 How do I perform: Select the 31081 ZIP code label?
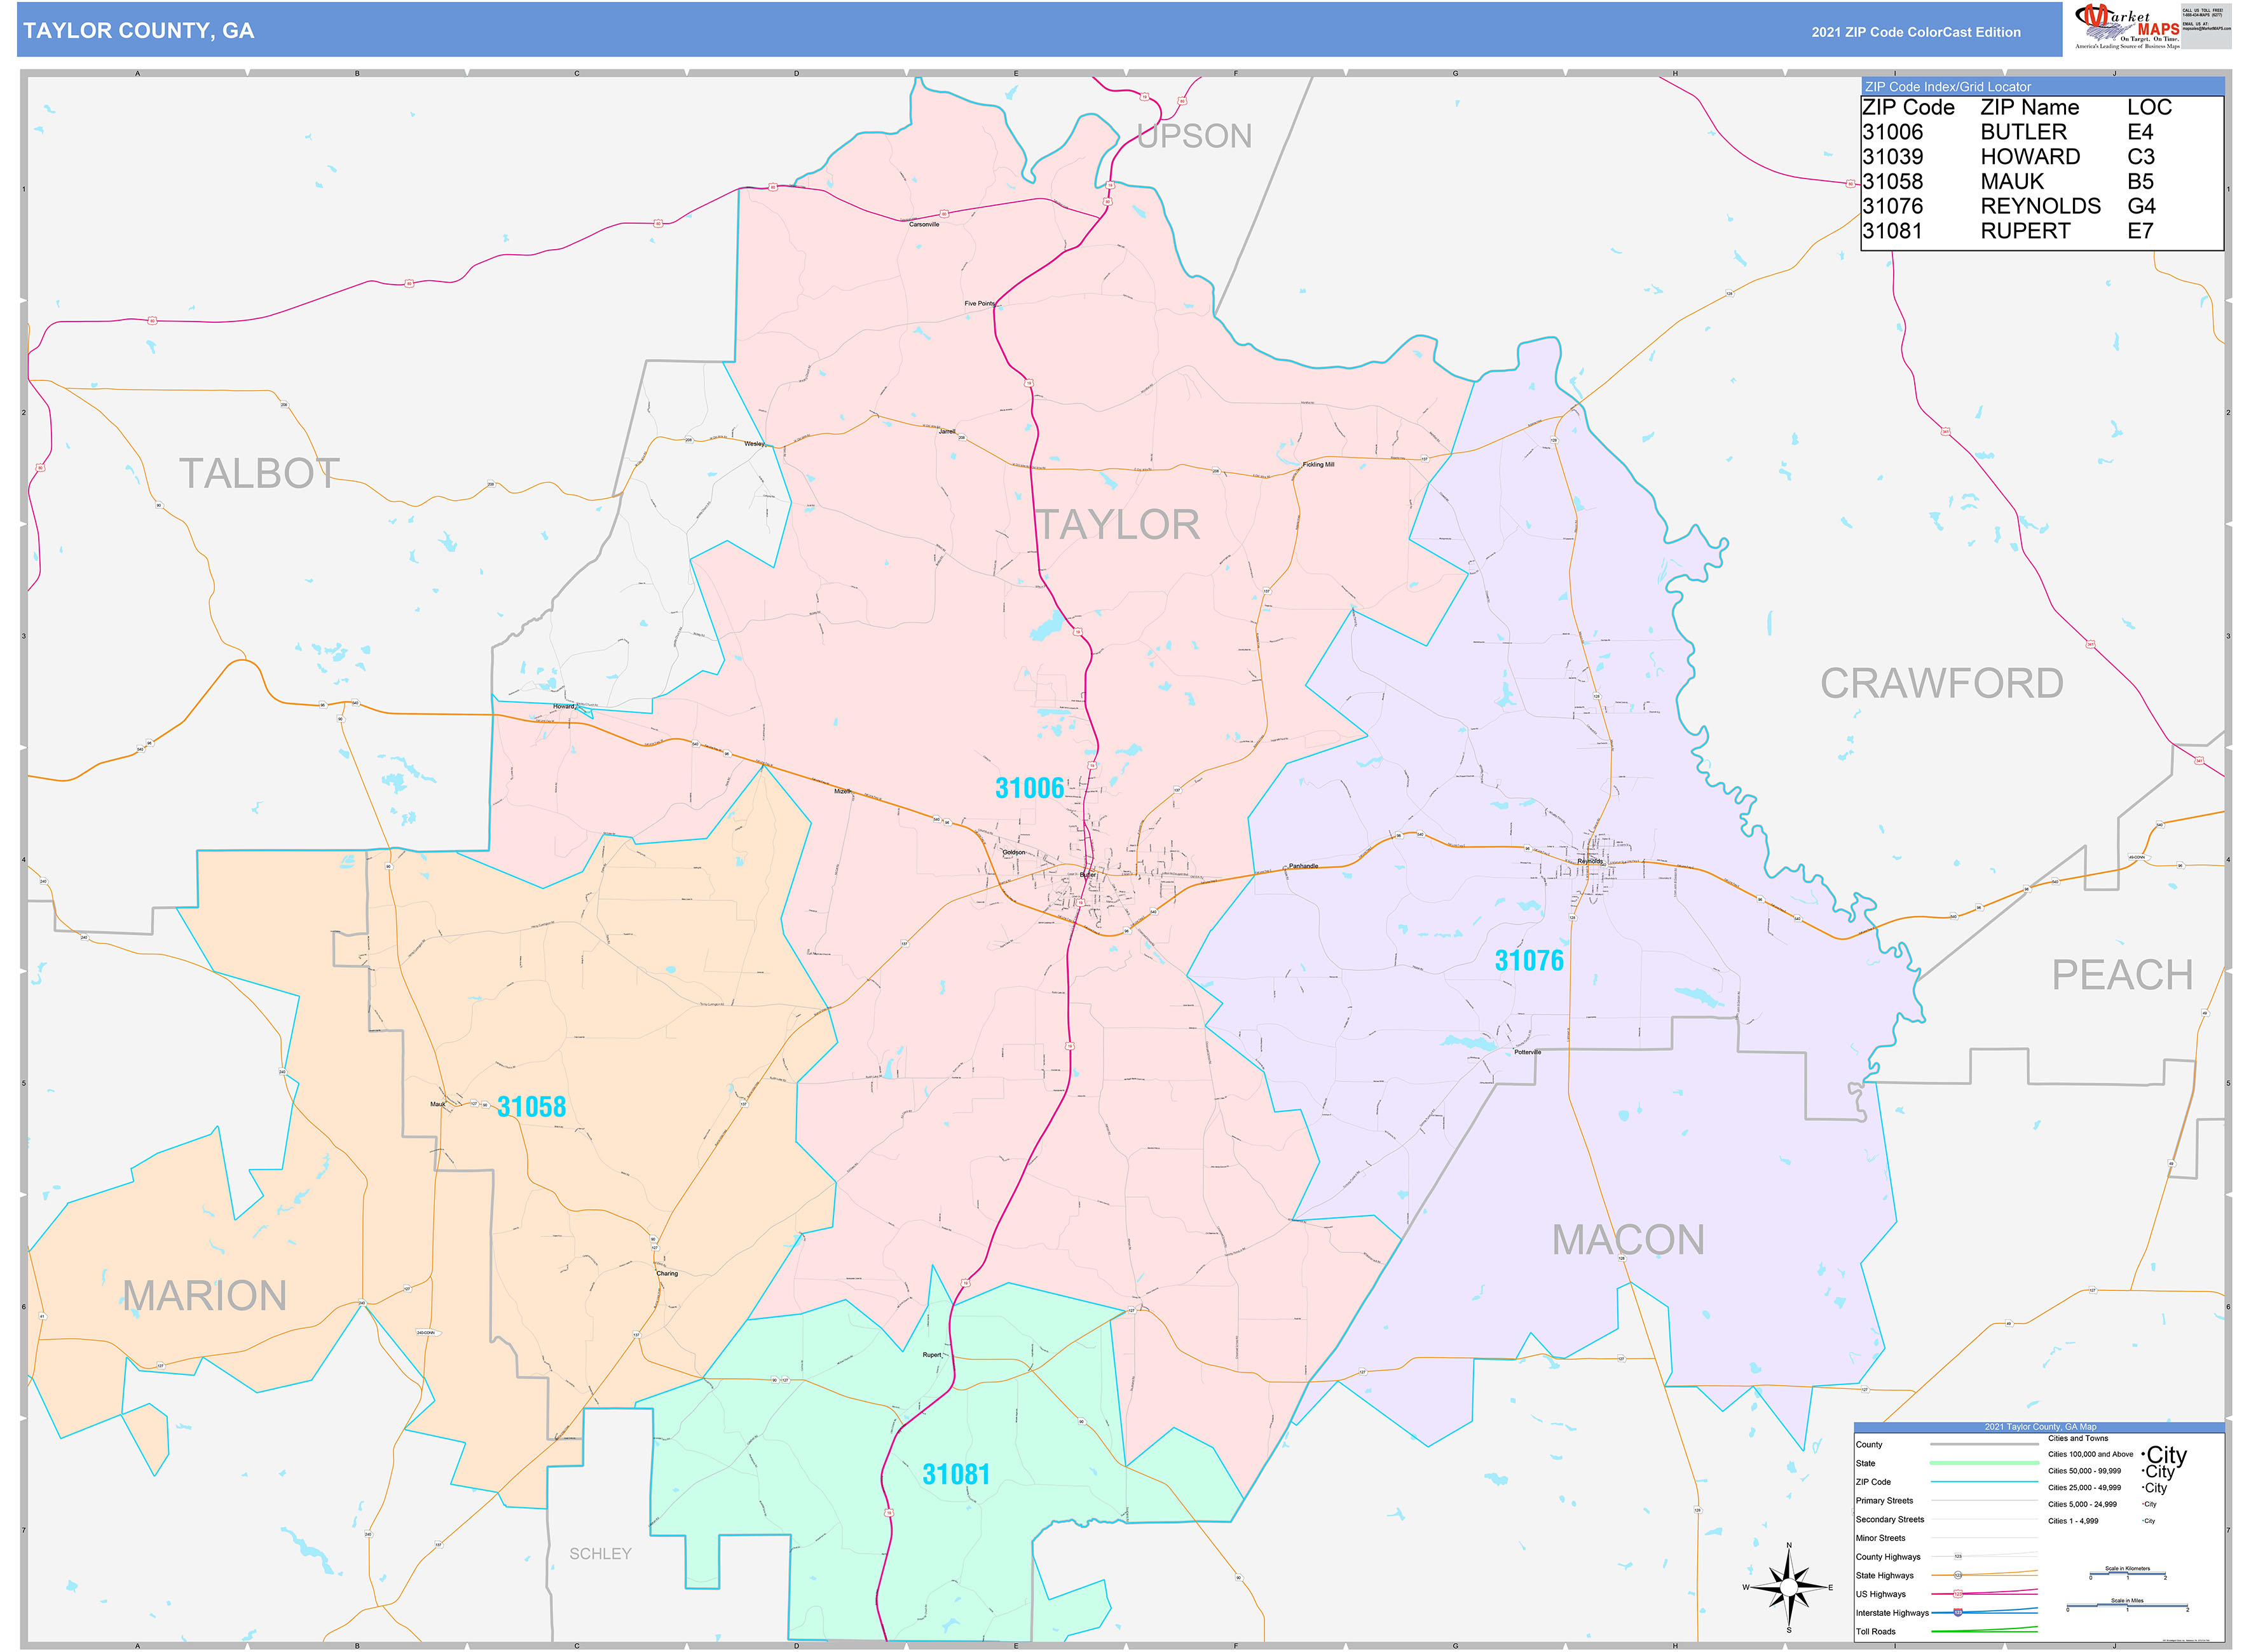pyautogui.click(x=955, y=1474)
